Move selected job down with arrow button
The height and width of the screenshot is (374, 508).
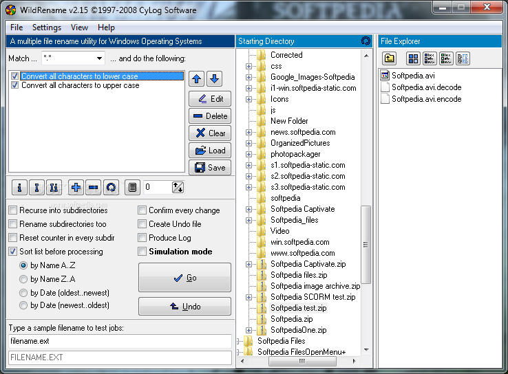[x=215, y=78]
